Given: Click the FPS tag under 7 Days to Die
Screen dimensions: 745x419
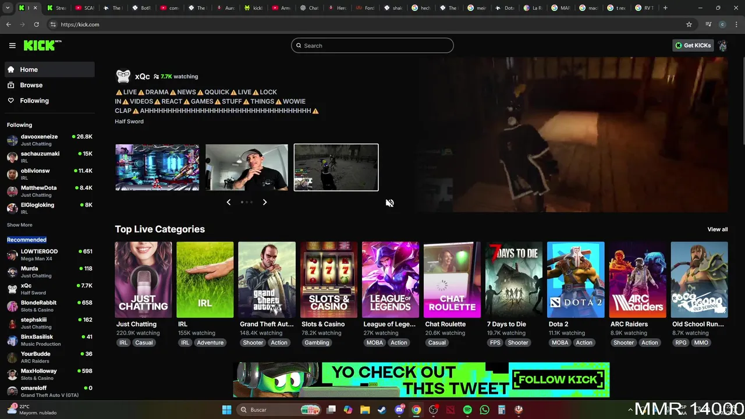Looking at the screenshot, I should click(x=495, y=343).
